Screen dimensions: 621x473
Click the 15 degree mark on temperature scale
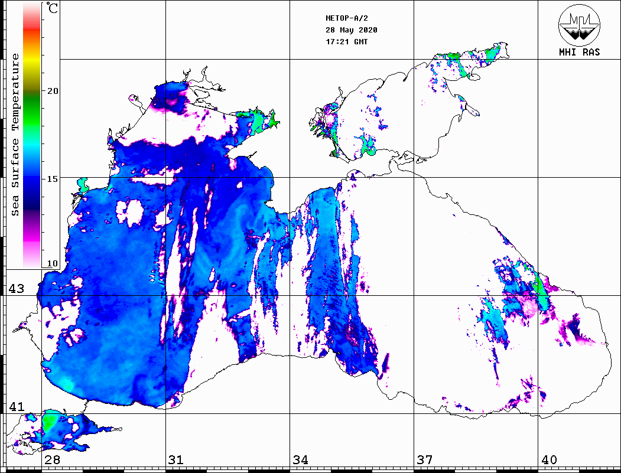[53, 178]
